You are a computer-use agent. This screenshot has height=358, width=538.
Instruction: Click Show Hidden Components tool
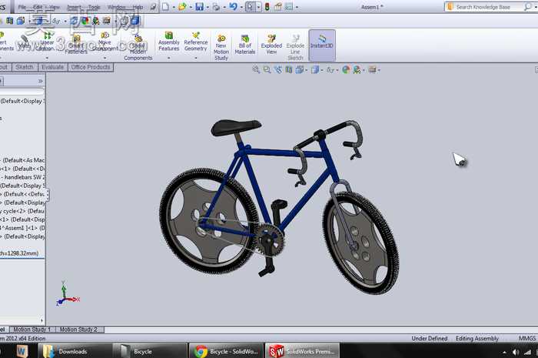point(138,47)
